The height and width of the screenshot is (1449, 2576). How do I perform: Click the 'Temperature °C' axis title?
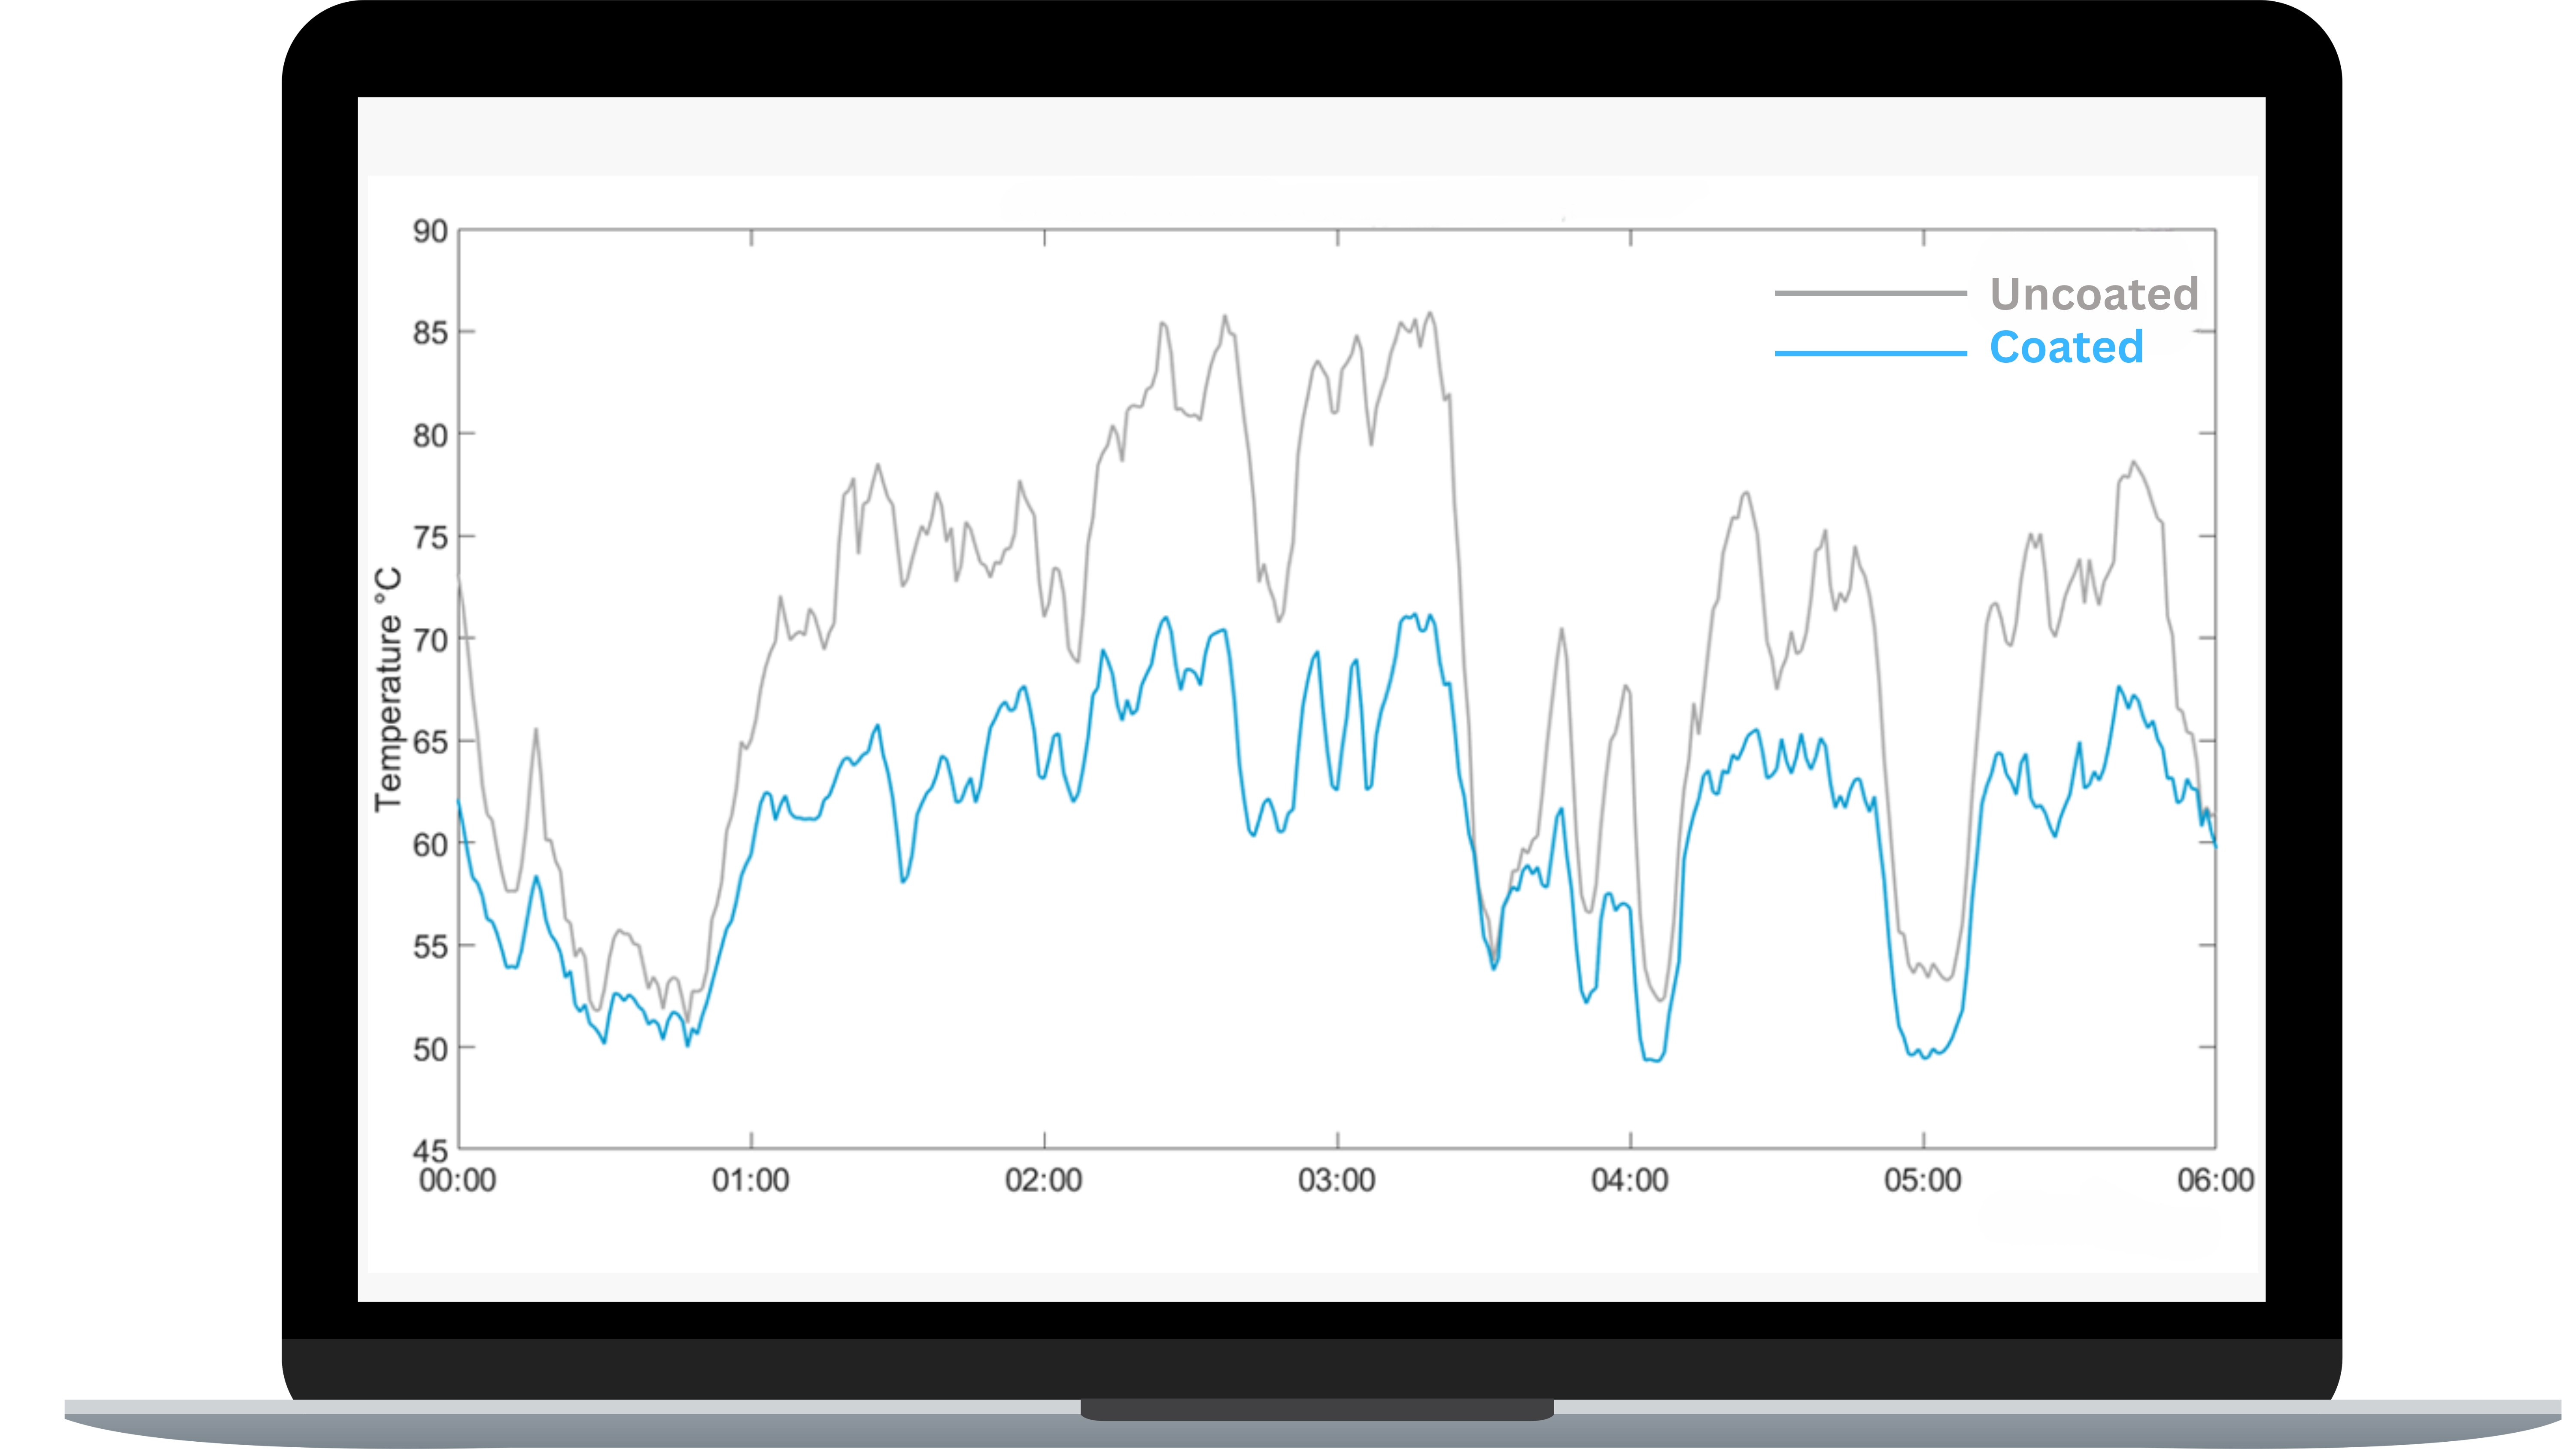tap(388, 689)
